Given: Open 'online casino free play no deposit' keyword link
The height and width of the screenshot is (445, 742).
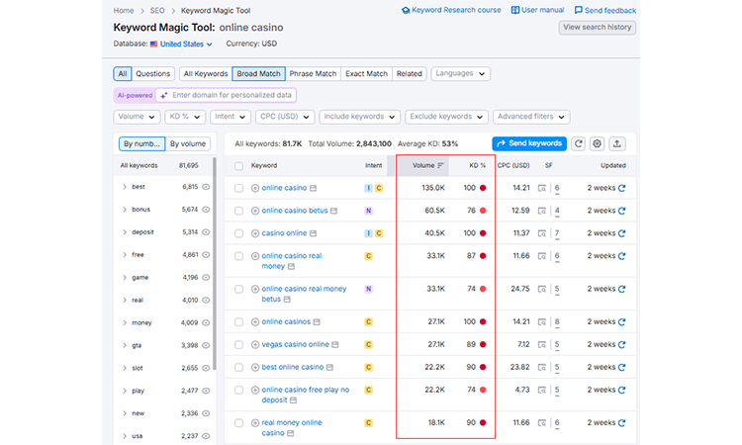Looking at the screenshot, I should pyautogui.click(x=306, y=395).
